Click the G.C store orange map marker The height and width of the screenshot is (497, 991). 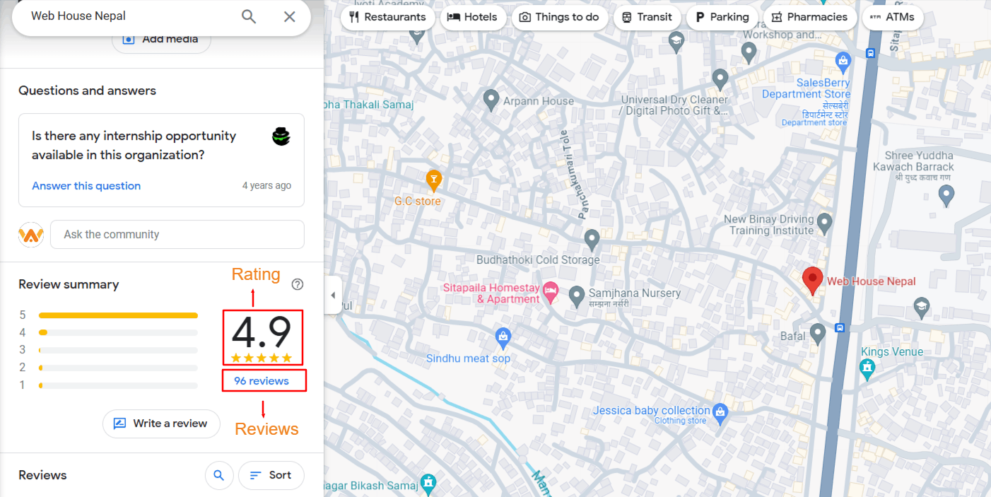coord(433,180)
